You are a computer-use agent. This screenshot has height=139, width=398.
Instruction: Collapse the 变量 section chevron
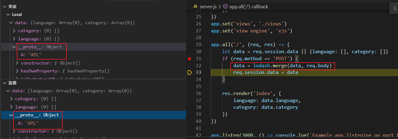click(5, 6)
